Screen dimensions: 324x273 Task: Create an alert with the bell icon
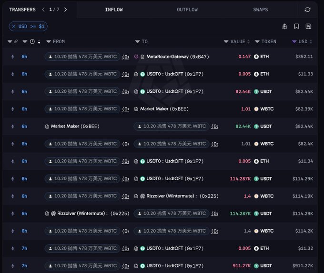(284, 26)
